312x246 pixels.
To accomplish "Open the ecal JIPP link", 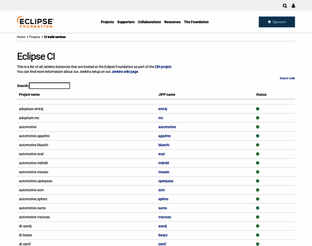I will pos(161,154).
